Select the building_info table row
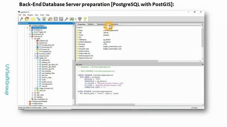The height and width of the screenshot is (127, 227). point(46,62)
